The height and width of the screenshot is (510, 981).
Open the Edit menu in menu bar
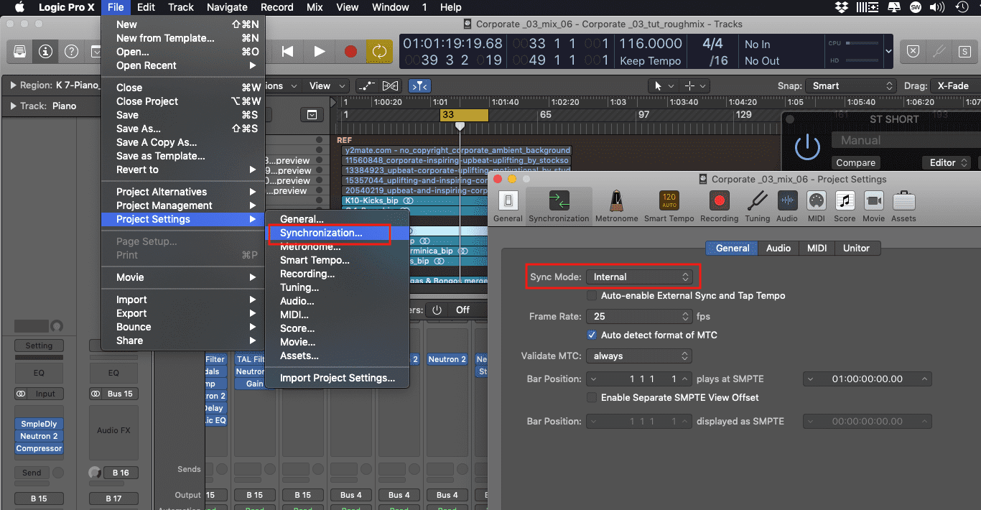pos(146,7)
